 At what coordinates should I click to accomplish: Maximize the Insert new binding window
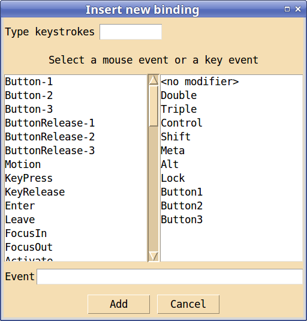(287, 9)
